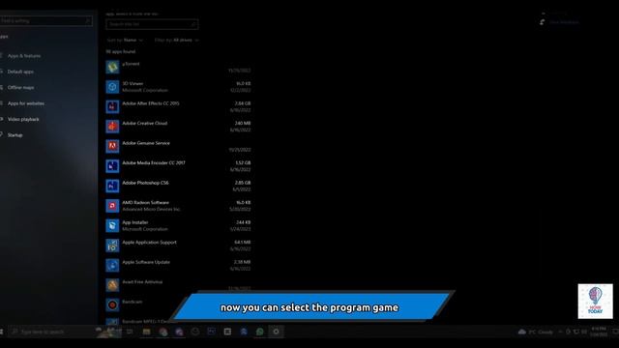Click the AMD Radeon Software icon
This screenshot has height=348, width=619.
(x=112, y=206)
